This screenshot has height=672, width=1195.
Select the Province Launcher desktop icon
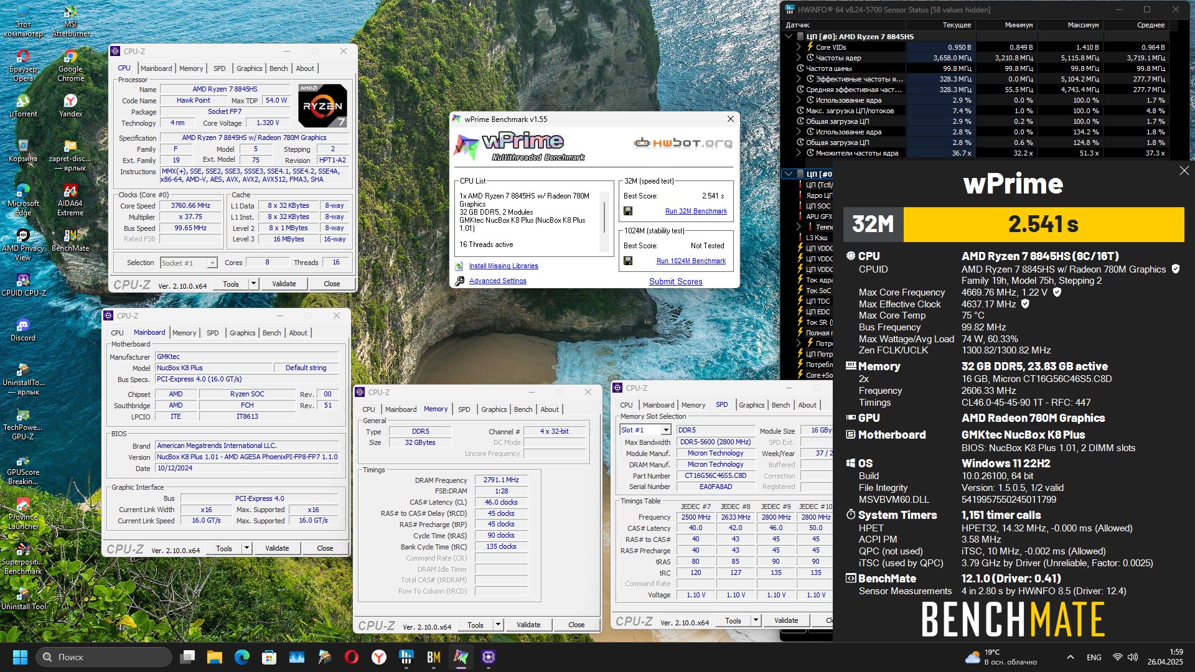(23, 513)
